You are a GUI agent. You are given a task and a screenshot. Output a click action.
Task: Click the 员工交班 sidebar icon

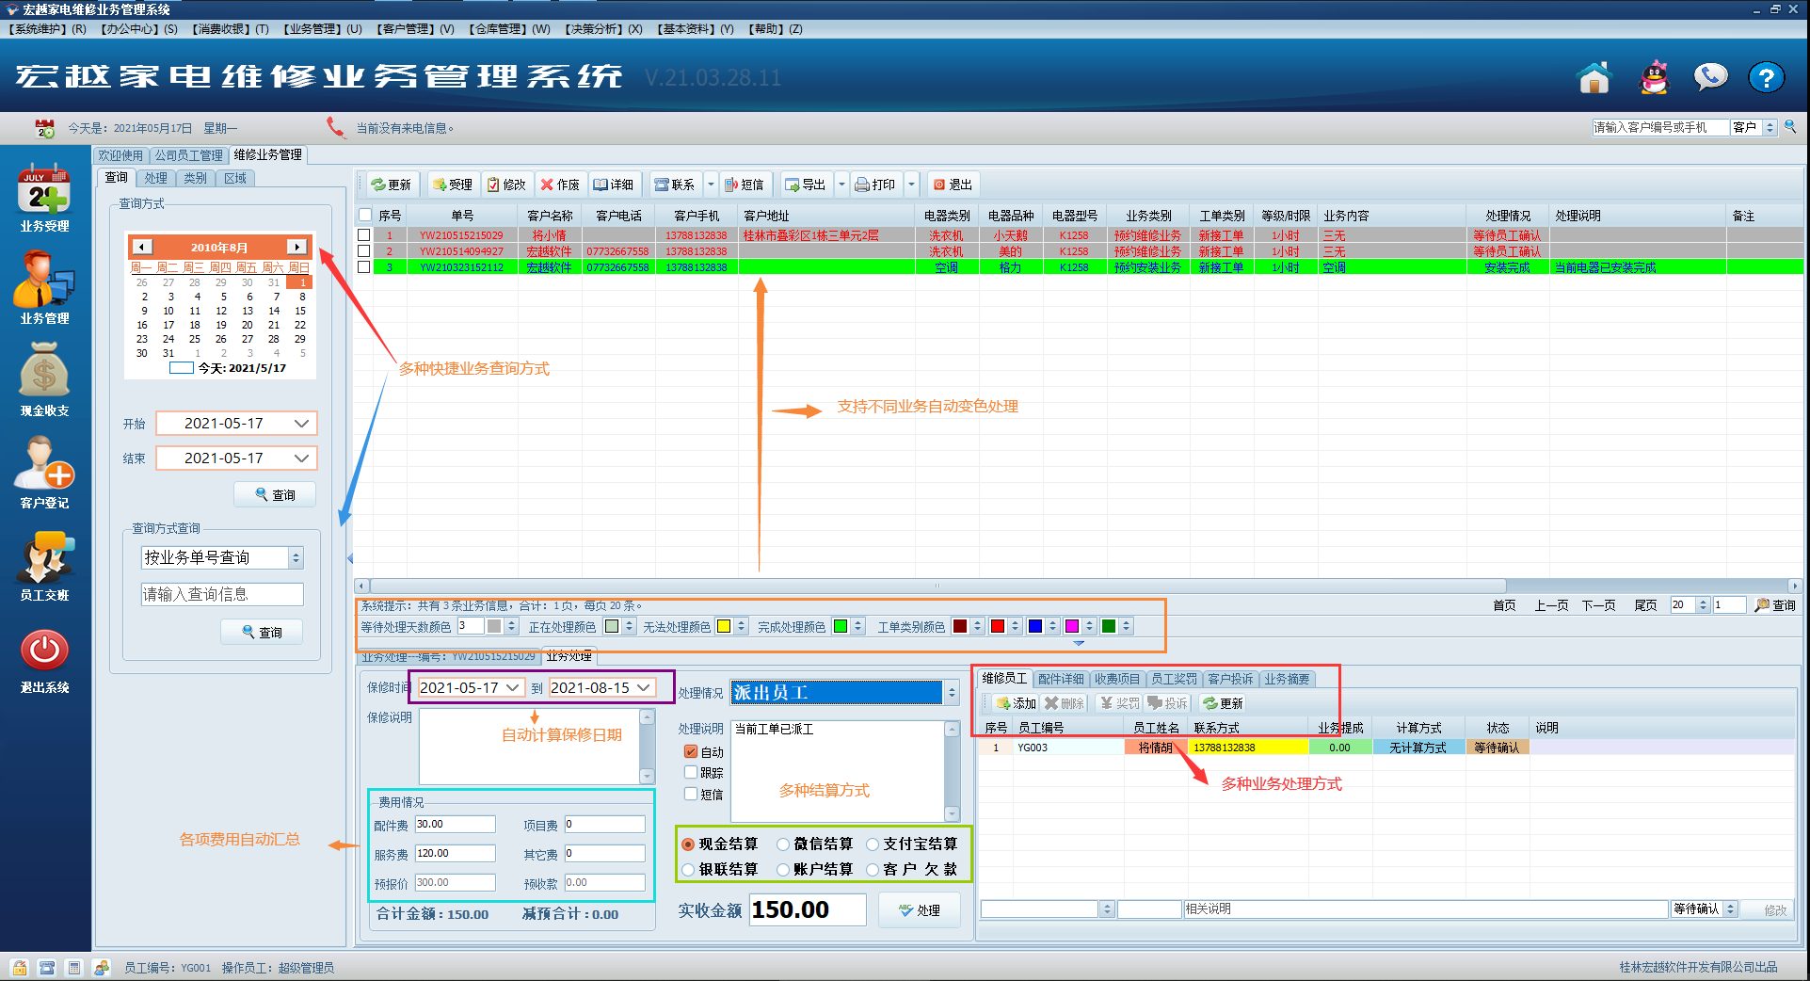[44, 561]
